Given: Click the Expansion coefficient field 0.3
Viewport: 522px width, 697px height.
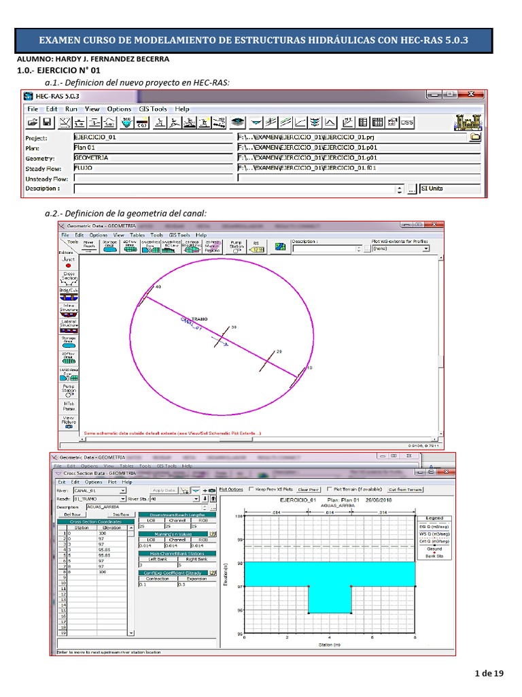Looking at the screenshot, I should pos(196,584).
